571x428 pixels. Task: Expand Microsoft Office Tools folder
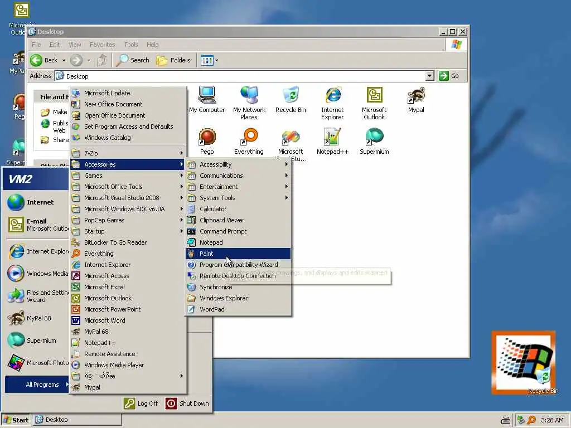[x=128, y=187]
